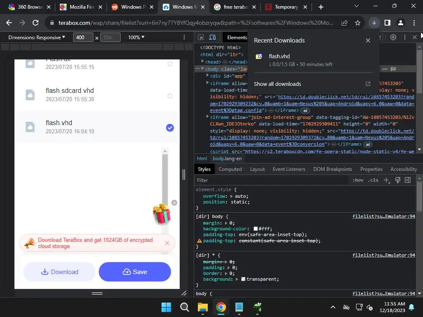Viewport: 423px width, 317px height.
Task: Open the Chrome downloads toolbar icon
Action: click(374, 23)
